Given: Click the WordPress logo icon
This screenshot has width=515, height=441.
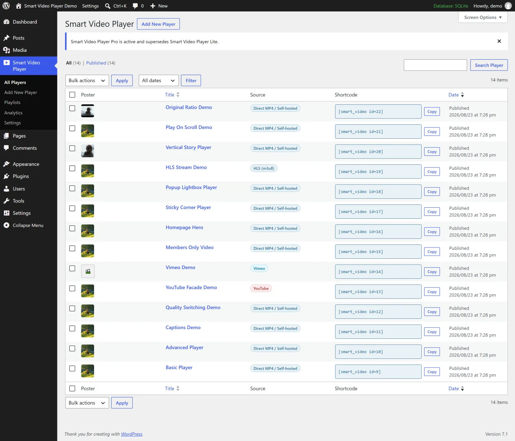Looking at the screenshot, I should (6, 6).
